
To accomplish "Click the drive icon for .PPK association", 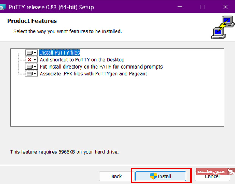I will point(30,74).
